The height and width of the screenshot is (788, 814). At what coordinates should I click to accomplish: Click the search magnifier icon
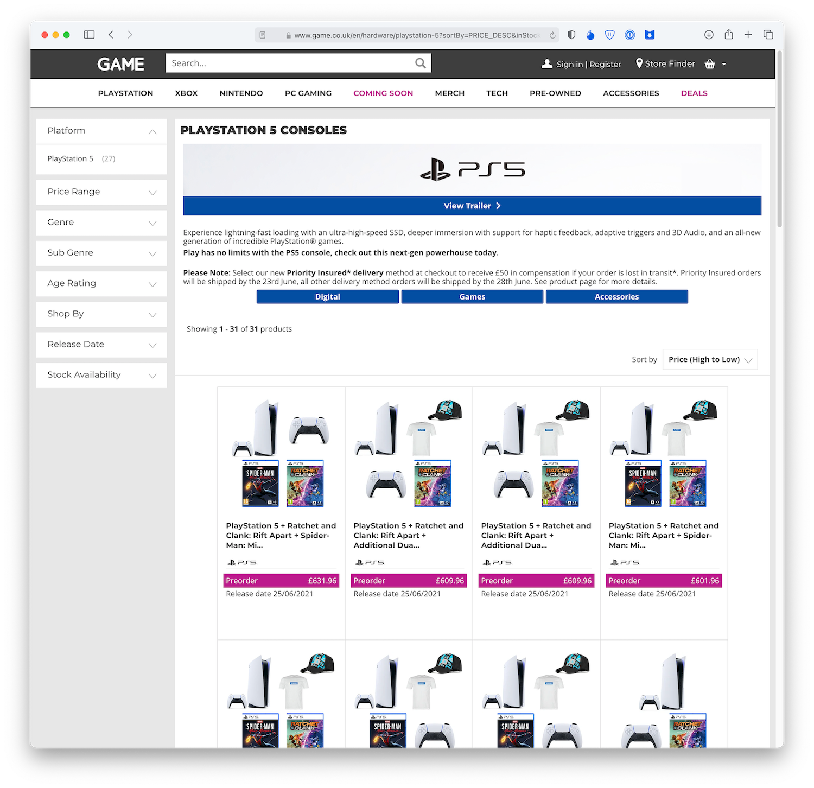click(x=420, y=63)
